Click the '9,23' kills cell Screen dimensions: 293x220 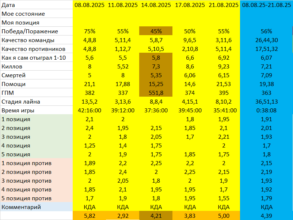224,66
